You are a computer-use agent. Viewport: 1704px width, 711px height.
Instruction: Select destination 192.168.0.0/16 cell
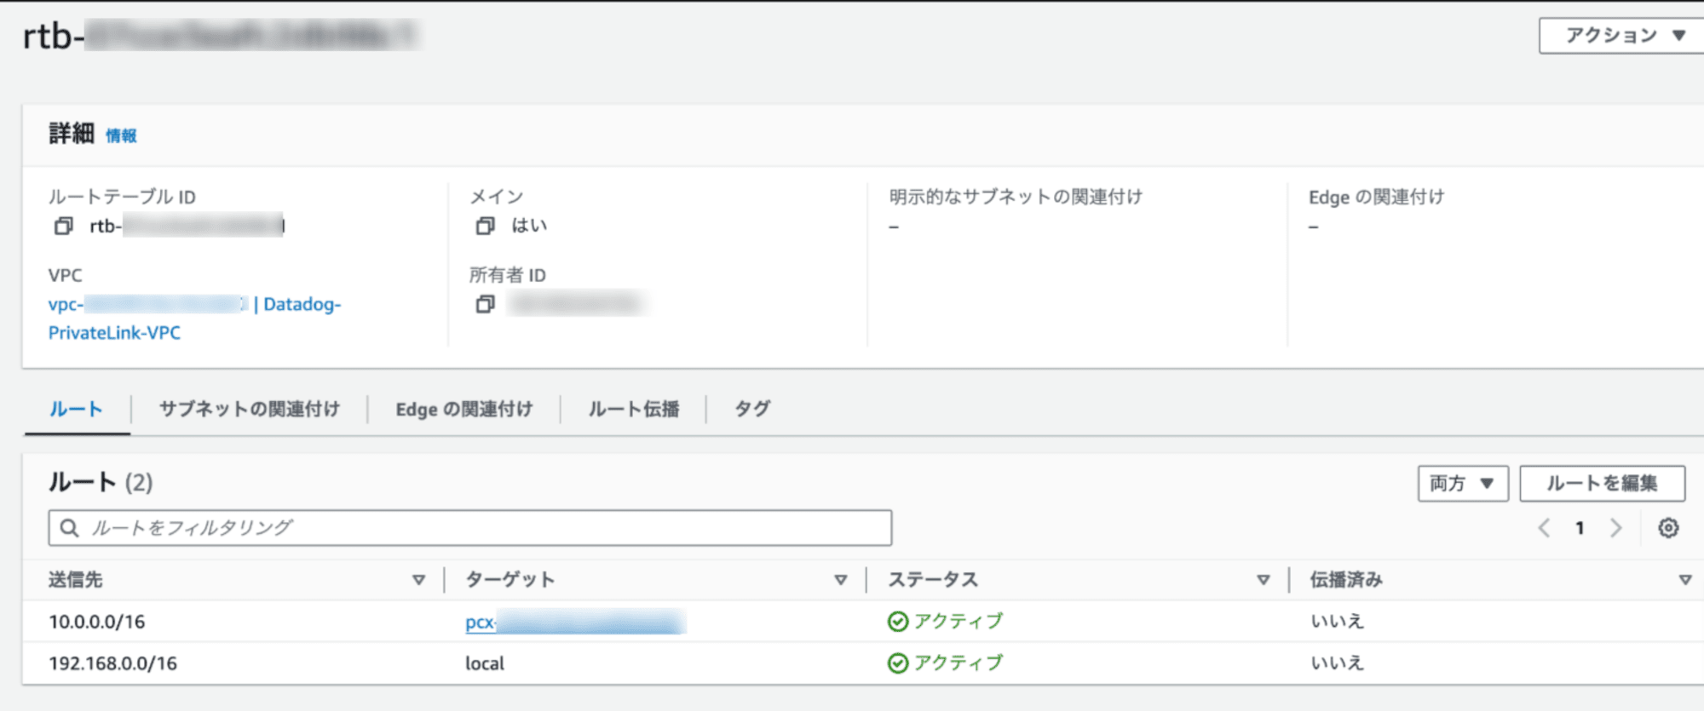[x=112, y=663]
